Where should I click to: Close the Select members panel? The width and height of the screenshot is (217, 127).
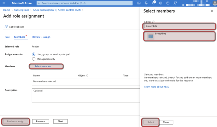[212, 11]
